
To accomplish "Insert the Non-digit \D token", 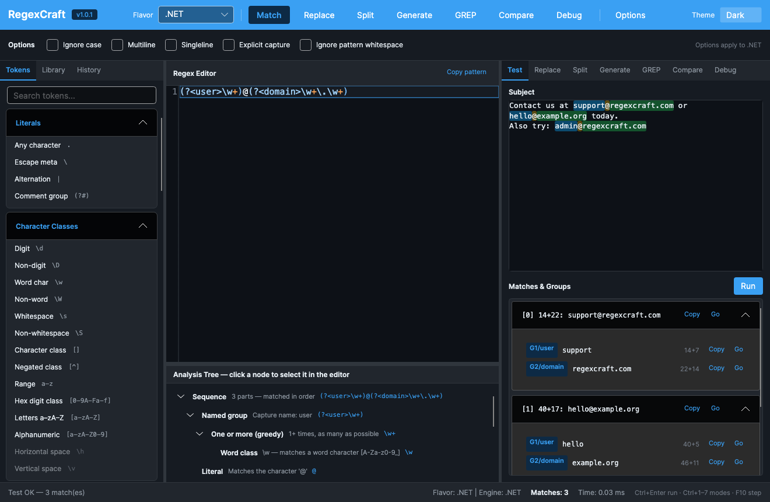I will tap(82, 266).
